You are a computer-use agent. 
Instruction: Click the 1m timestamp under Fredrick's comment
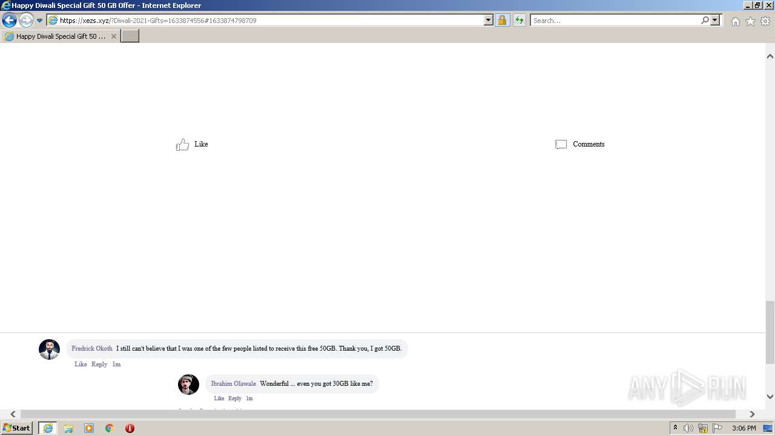[x=116, y=365]
